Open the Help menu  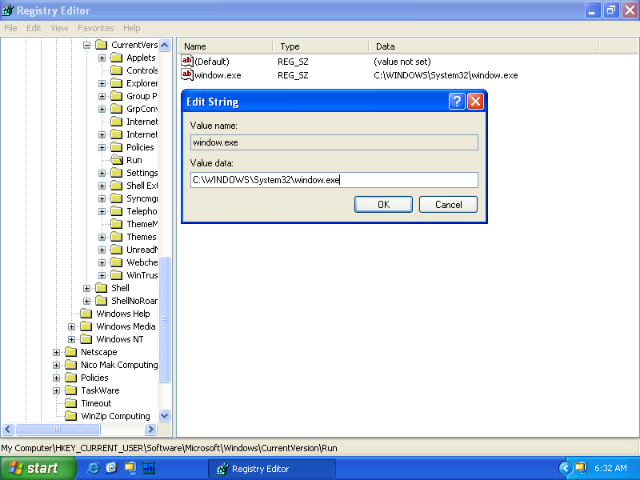(x=131, y=28)
